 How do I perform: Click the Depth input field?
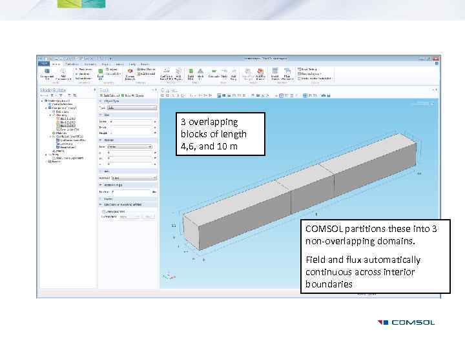click(x=130, y=127)
